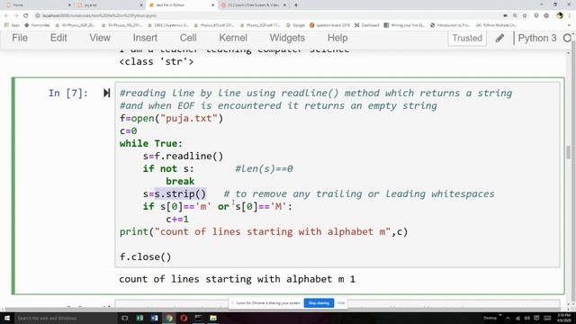Open Word from the taskbar
Screen dimensions: 576x324
coord(155,318)
